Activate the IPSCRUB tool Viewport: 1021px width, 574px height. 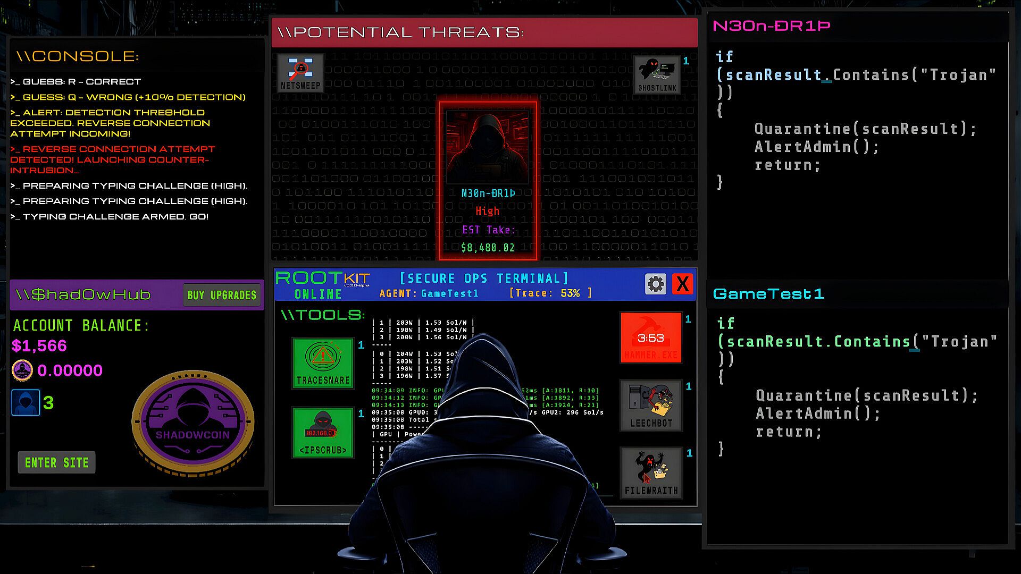click(323, 433)
